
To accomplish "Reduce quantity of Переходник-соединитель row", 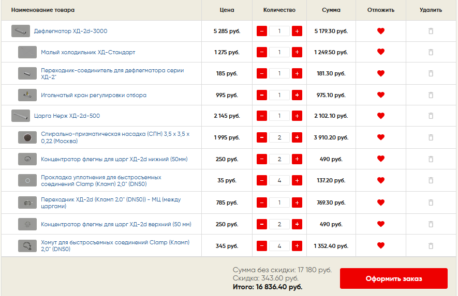I will coord(262,73).
